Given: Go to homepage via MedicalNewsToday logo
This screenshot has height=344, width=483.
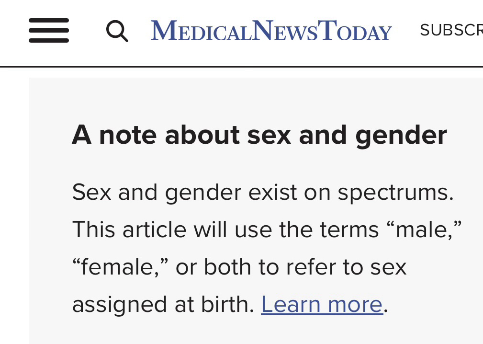Looking at the screenshot, I should pyautogui.click(x=271, y=30).
